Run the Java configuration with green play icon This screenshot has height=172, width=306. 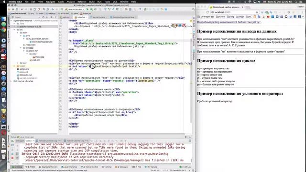[x=87, y=9]
